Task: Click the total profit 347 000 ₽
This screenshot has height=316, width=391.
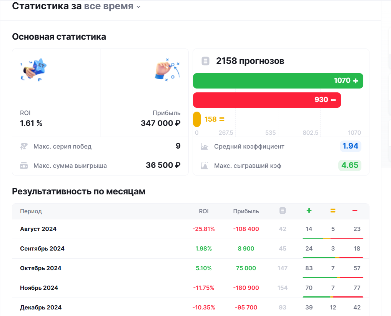Action: point(161,123)
